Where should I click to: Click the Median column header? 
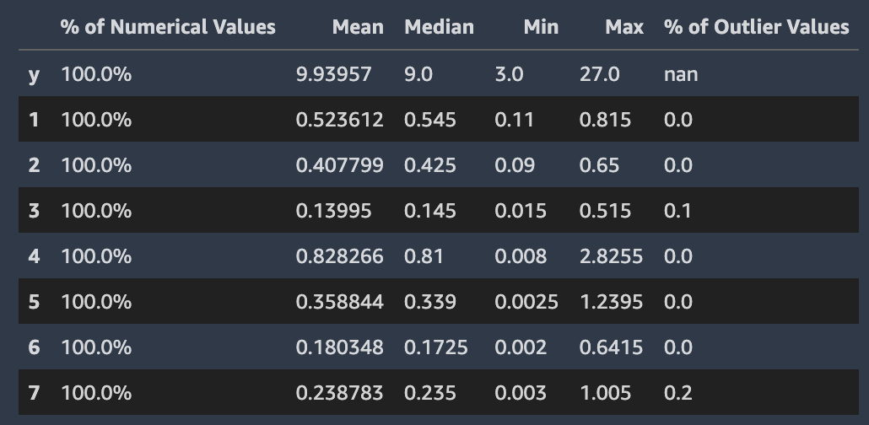click(439, 27)
